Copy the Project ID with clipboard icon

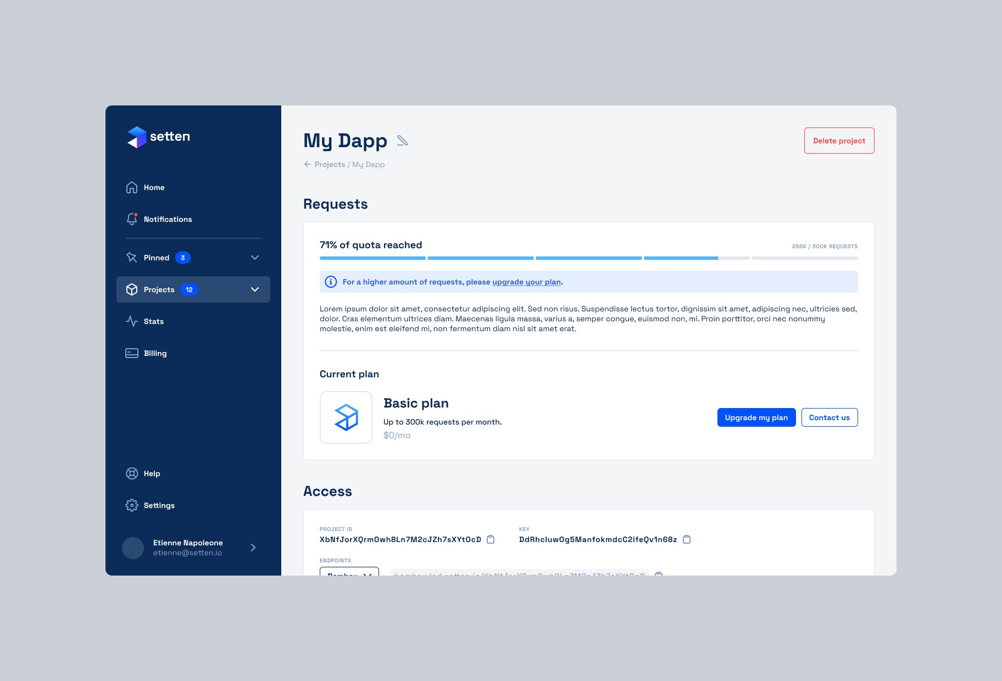tap(491, 539)
